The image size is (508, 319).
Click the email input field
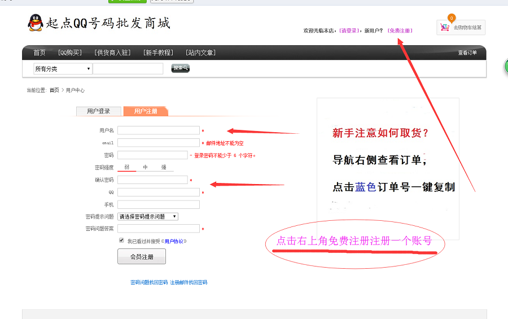[x=159, y=143]
